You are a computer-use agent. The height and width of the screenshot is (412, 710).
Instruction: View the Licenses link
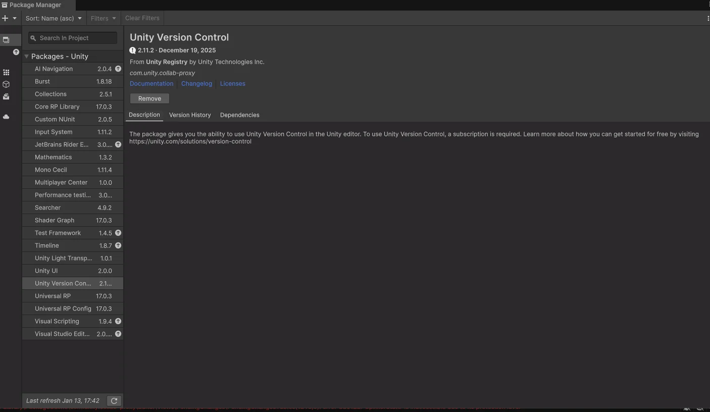233,84
